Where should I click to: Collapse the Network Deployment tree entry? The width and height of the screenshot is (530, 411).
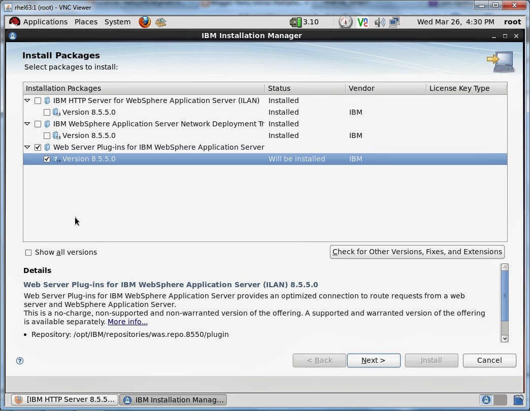point(27,124)
